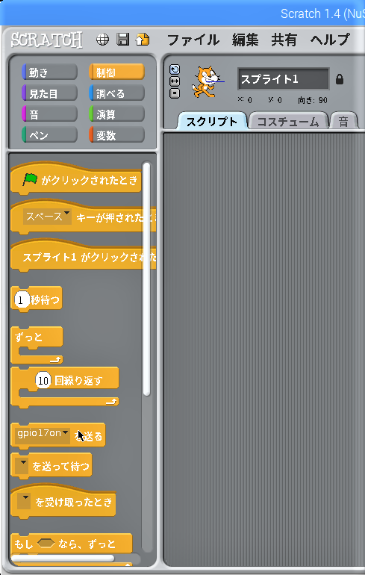Select the can-rotate rotation style button
Image resolution: width=365 pixels, height=575 pixels.
pyautogui.click(x=175, y=69)
